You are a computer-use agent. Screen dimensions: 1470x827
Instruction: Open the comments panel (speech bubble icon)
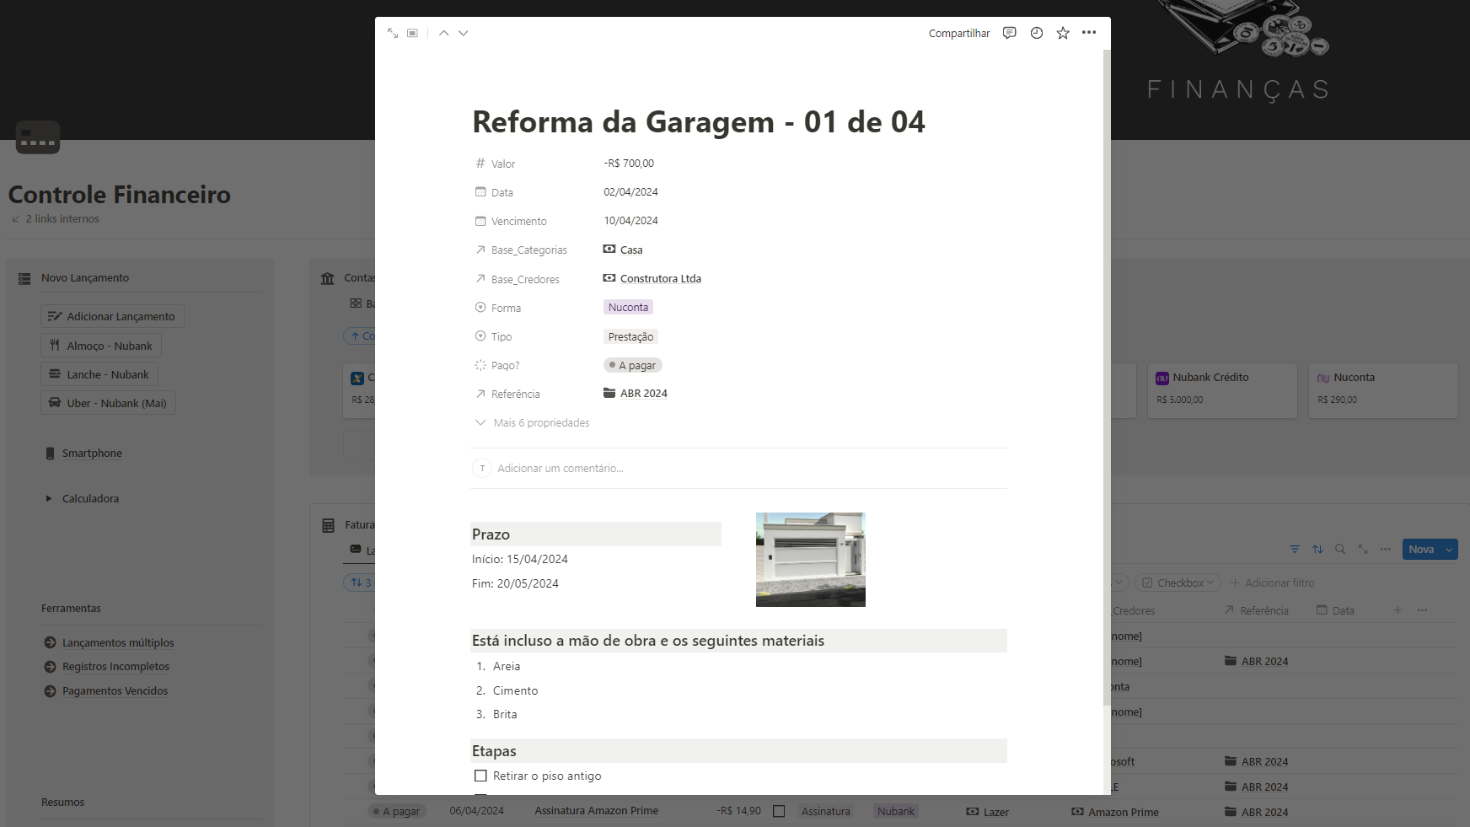click(x=1009, y=33)
